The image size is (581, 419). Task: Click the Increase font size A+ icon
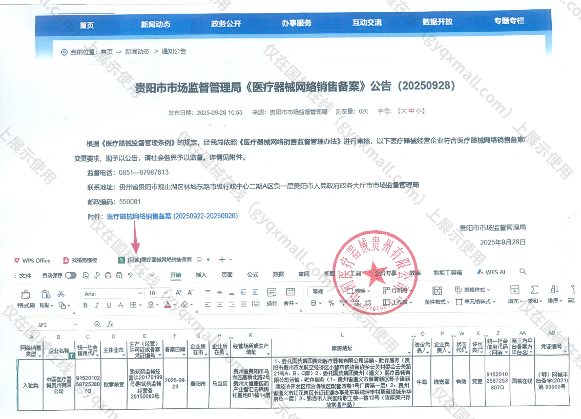tap(179, 293)
